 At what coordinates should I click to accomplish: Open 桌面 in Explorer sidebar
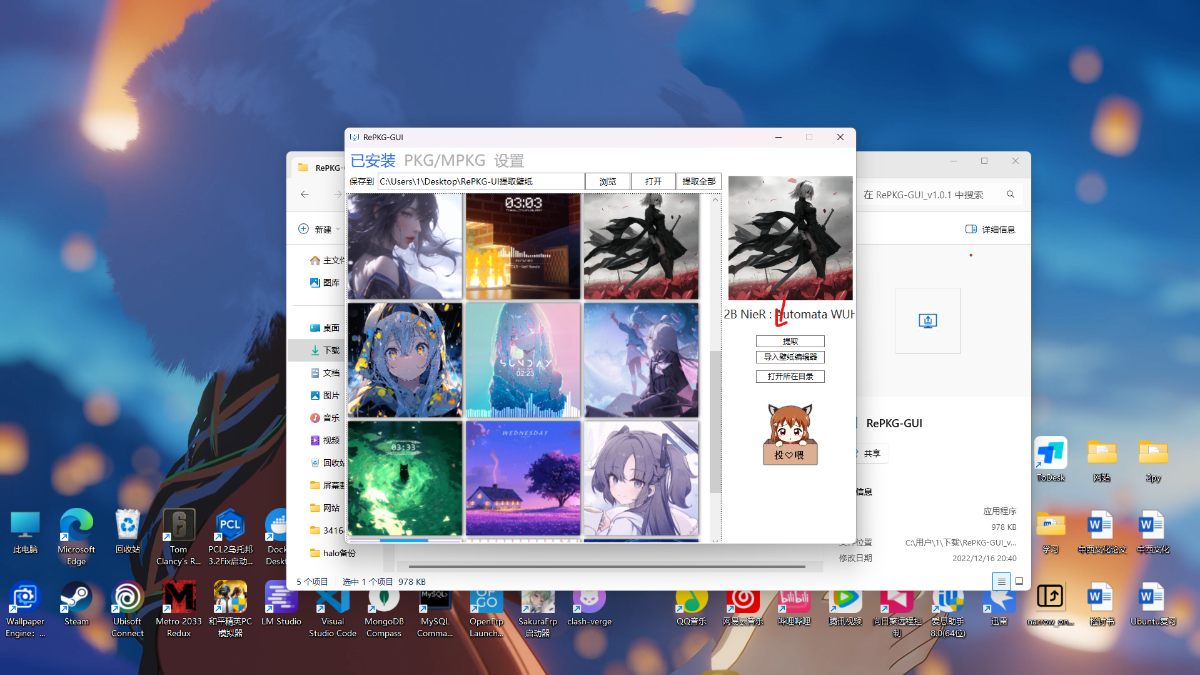pyautogui.click(x=325, y=328)
